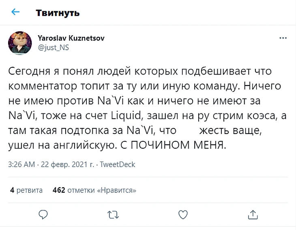
Task: Open the share tweet icon
Action: (253, 213)
